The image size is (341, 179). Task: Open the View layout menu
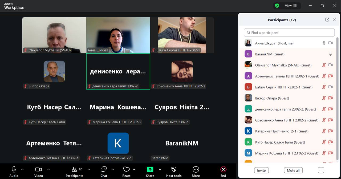click(291, 6)
